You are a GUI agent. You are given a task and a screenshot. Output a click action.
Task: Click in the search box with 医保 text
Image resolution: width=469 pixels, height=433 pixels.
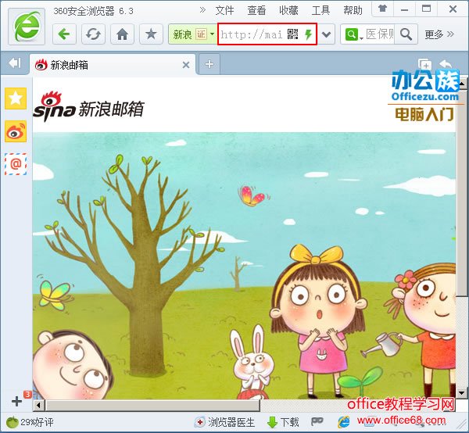point(380,34)
